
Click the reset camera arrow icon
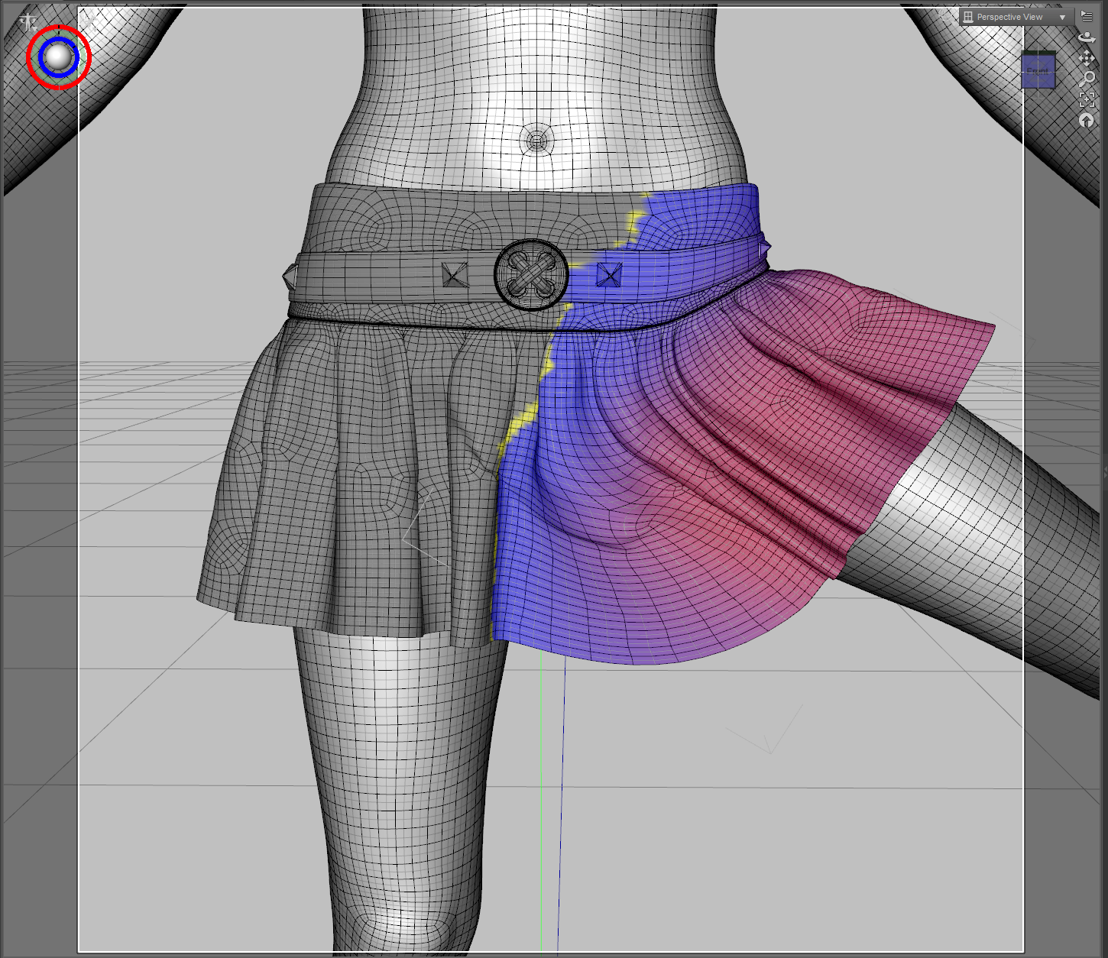tap(1087, 121)
